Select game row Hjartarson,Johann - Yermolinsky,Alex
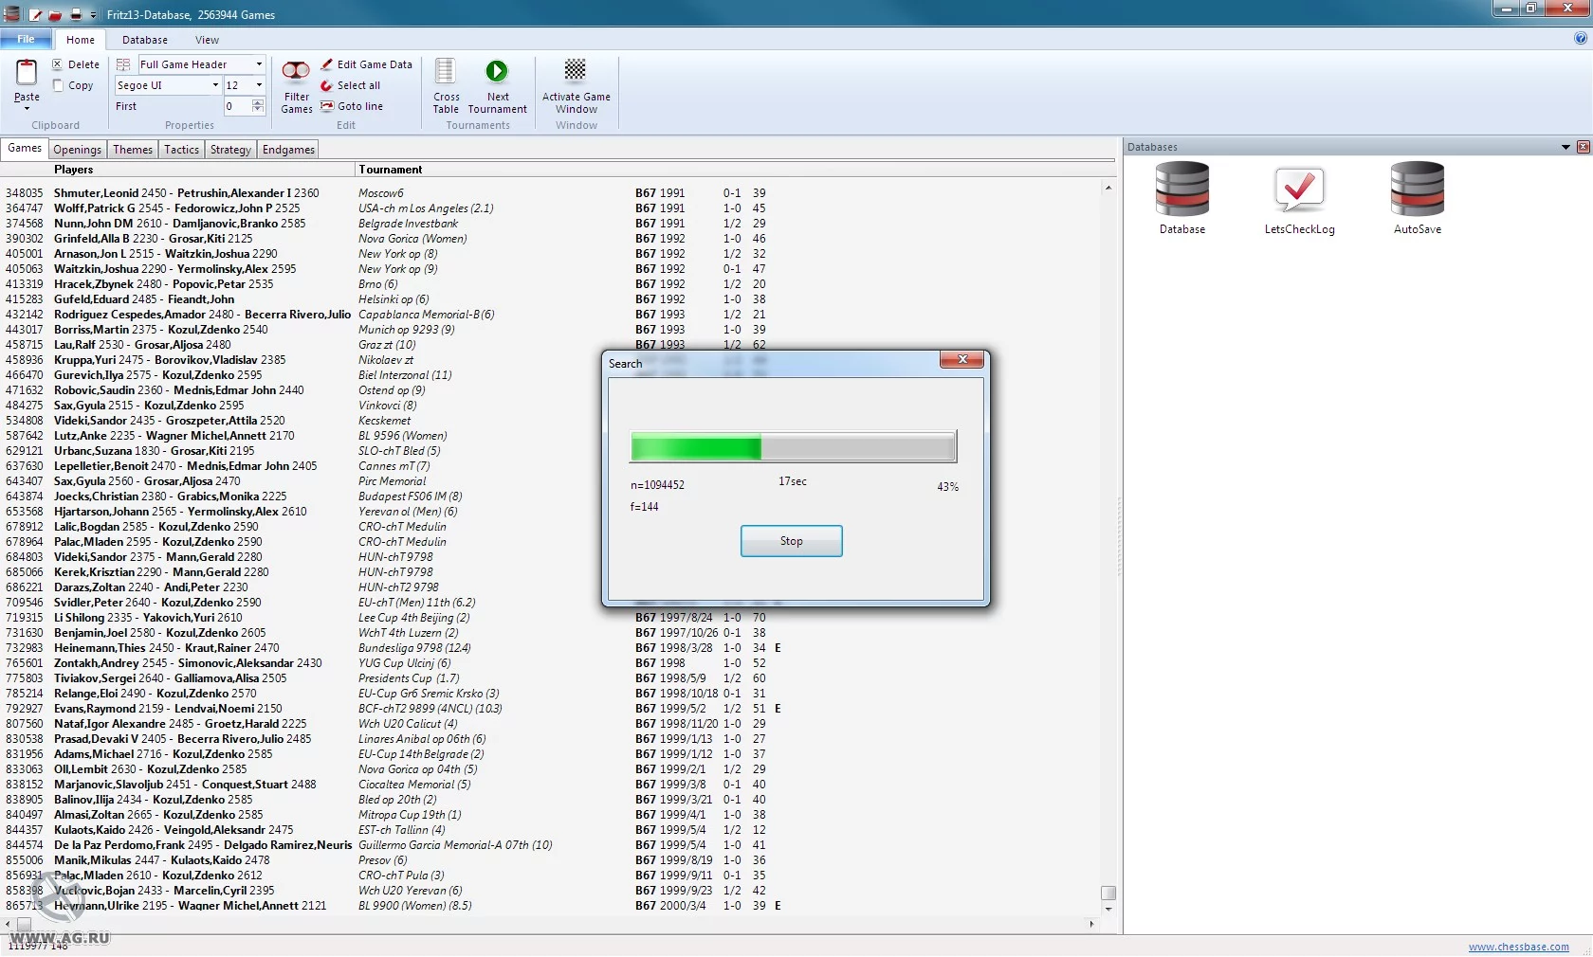Image resolution: width=1593 pixels, height=957 pixels. [303, 512]
